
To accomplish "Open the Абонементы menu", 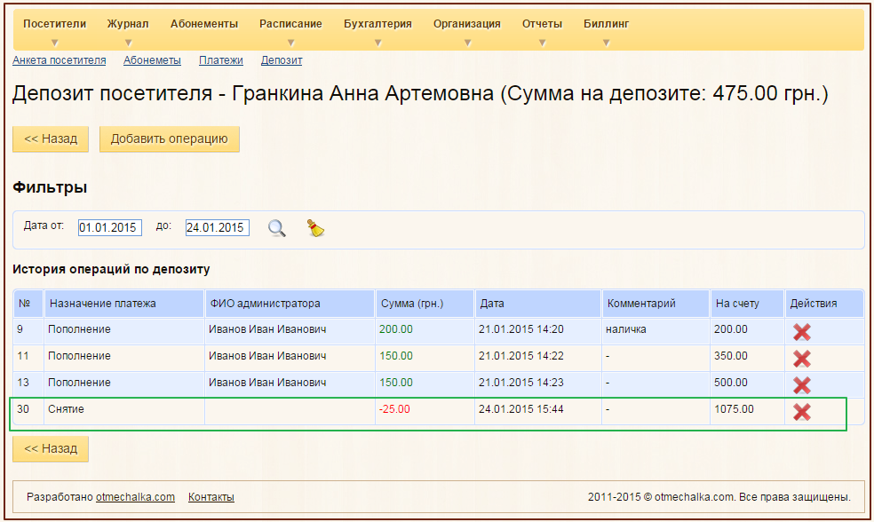I will coord(204,24).
